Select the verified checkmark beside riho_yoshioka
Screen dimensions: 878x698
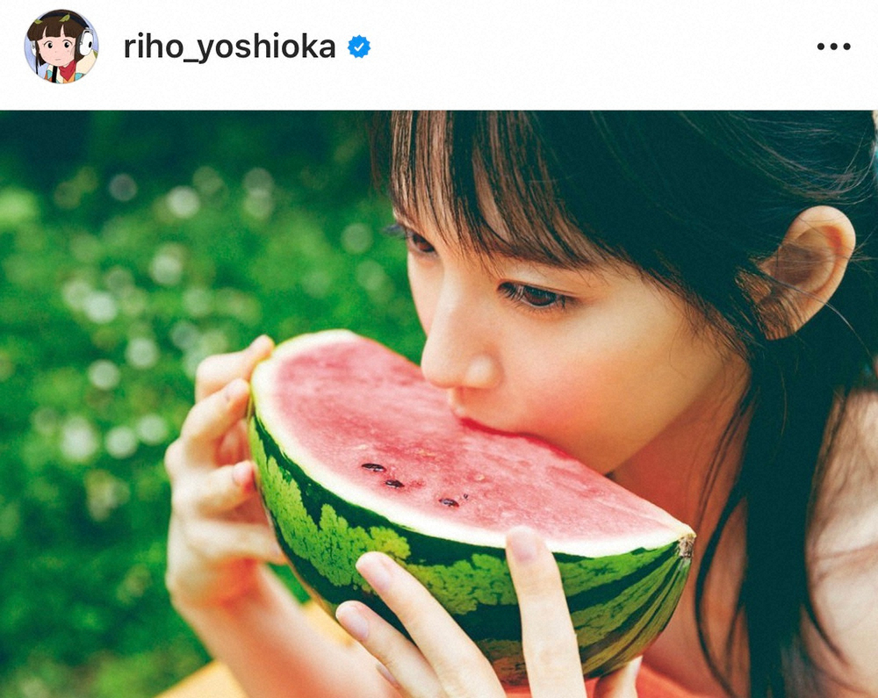point(359,47)
